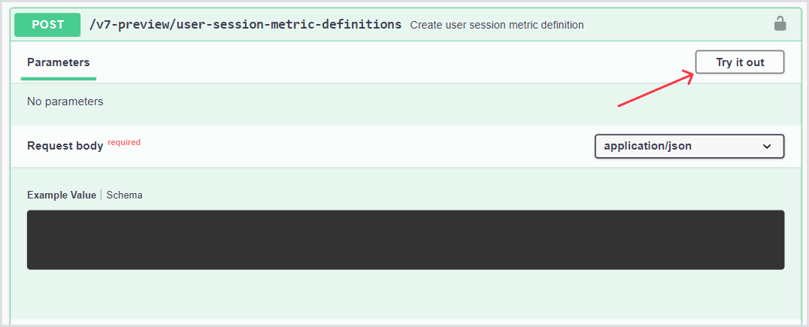809x327 pixels.
Task: Collapse the POST operation via empty header area
Action: coord(677,25)
